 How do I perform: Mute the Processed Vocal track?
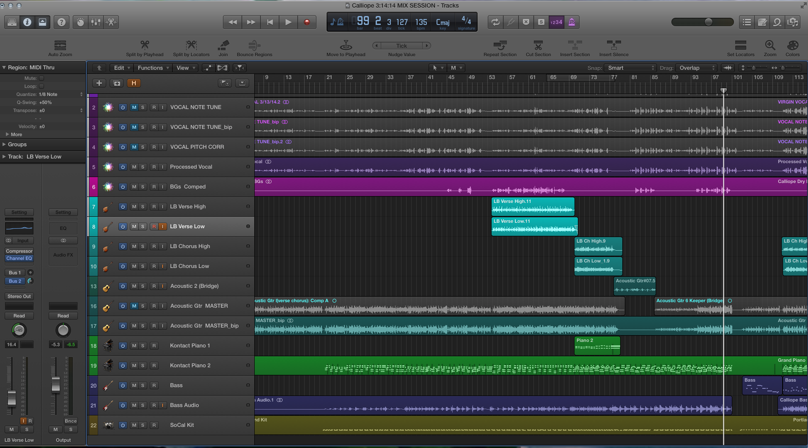134,167
